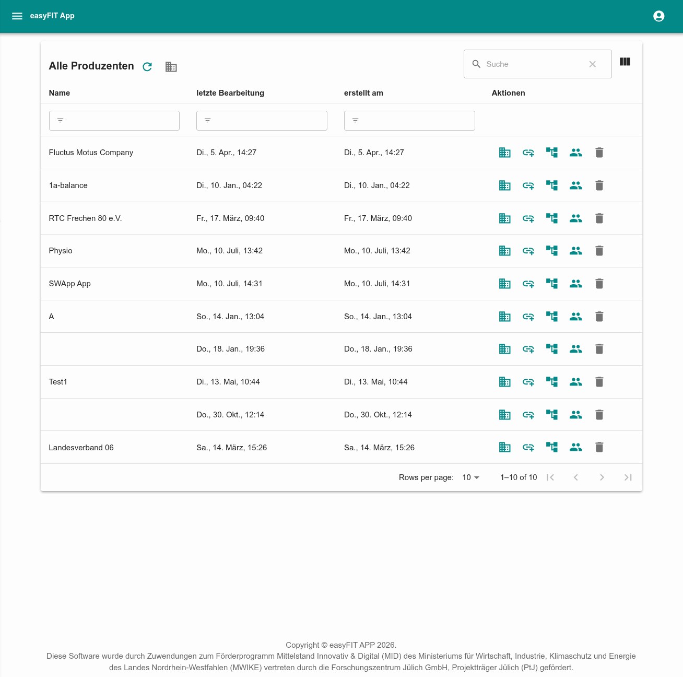The width and height of the screenshot is (683, 677).
Task: Select the easyFIT App title in the header
Action: click(53, 16)
